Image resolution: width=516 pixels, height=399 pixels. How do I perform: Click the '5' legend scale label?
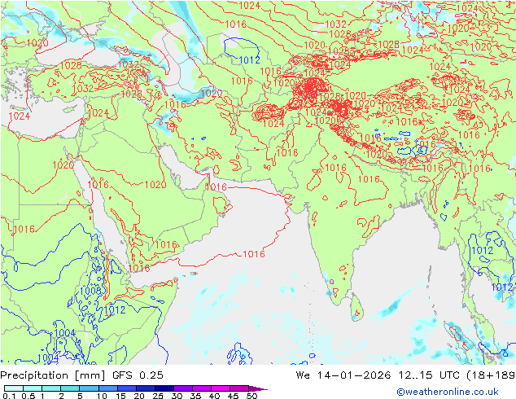pos(80,396)
